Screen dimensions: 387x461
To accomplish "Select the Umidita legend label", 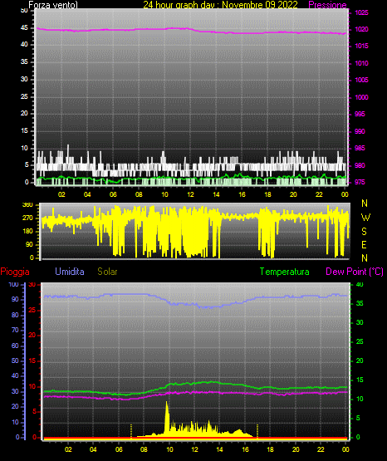I will coord(70,272).
